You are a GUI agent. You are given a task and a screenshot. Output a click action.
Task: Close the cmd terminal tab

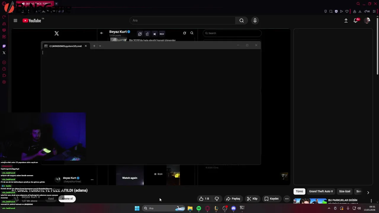coord(86,46)
